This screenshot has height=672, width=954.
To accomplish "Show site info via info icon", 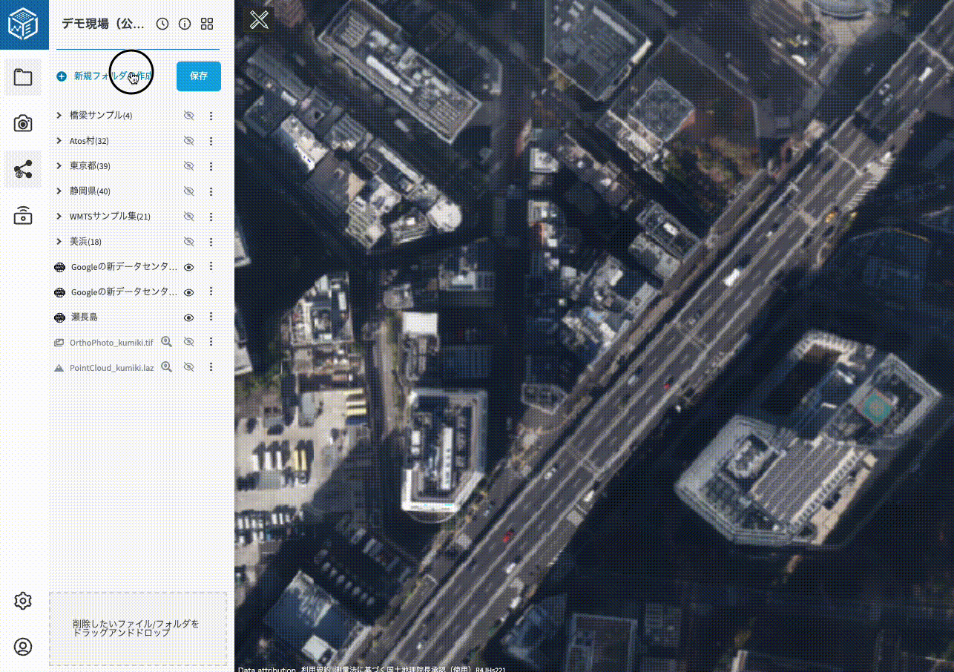I will (185, 24).
